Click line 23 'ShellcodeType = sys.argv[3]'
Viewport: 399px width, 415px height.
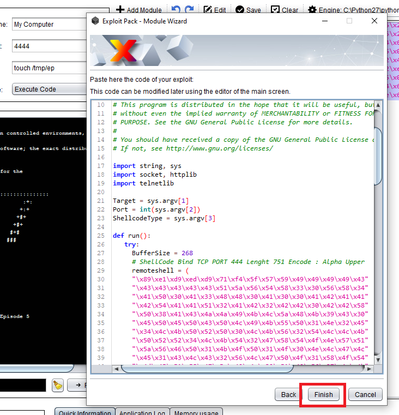(x=164, y=218)
